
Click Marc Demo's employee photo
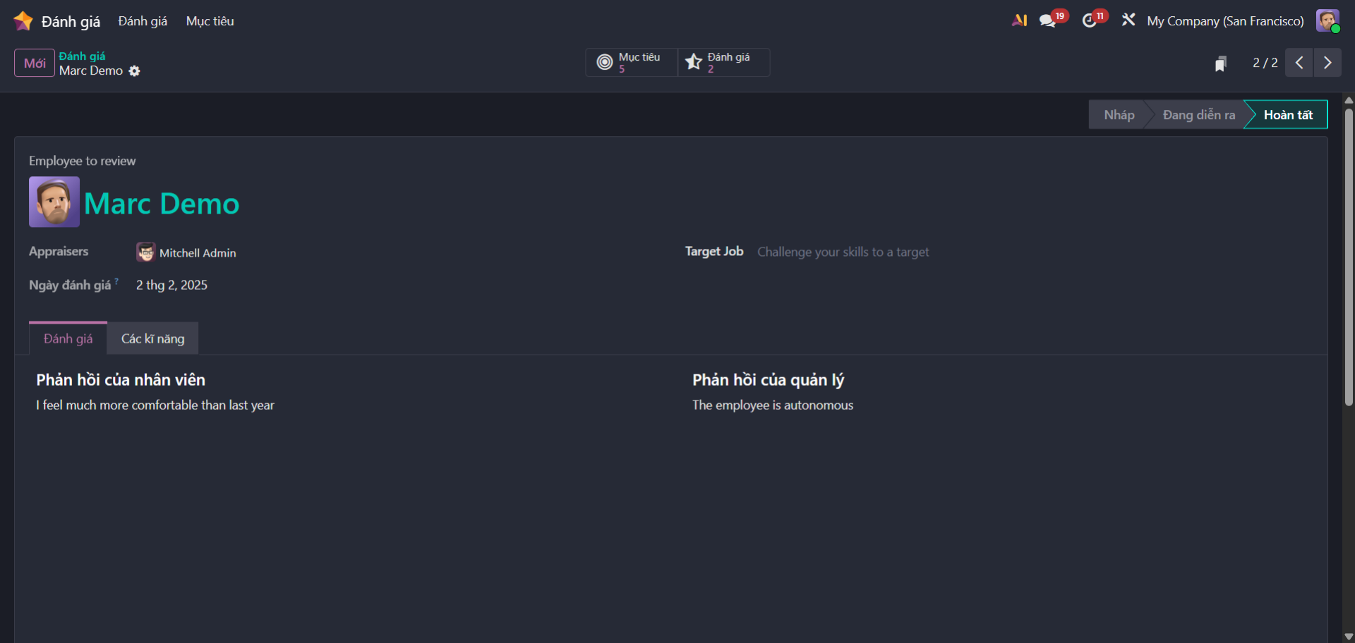point(54,202)
